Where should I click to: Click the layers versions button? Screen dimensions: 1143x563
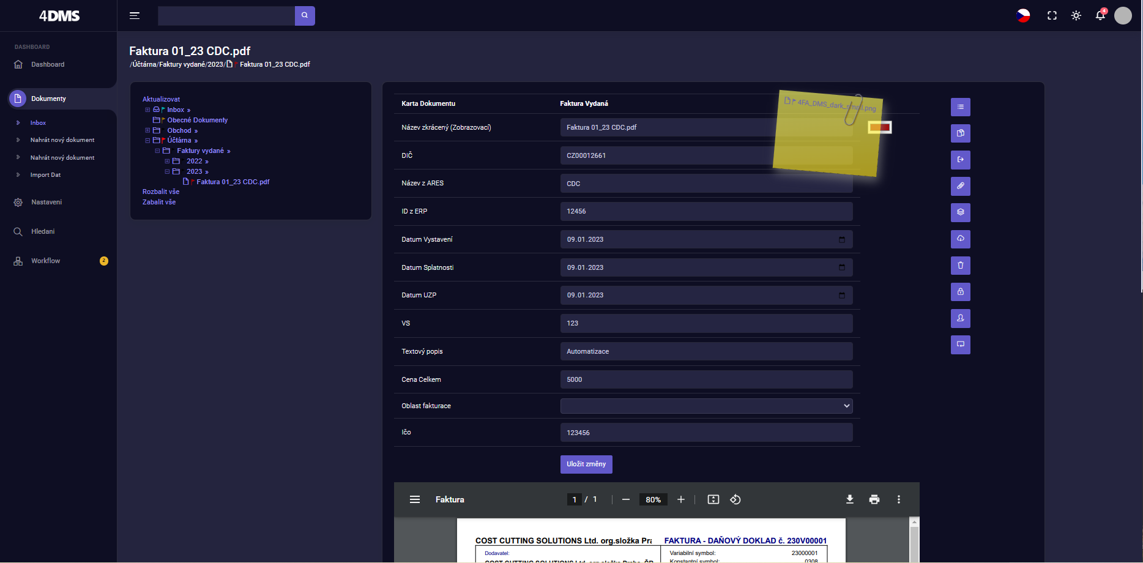click(x=960, y=212)
